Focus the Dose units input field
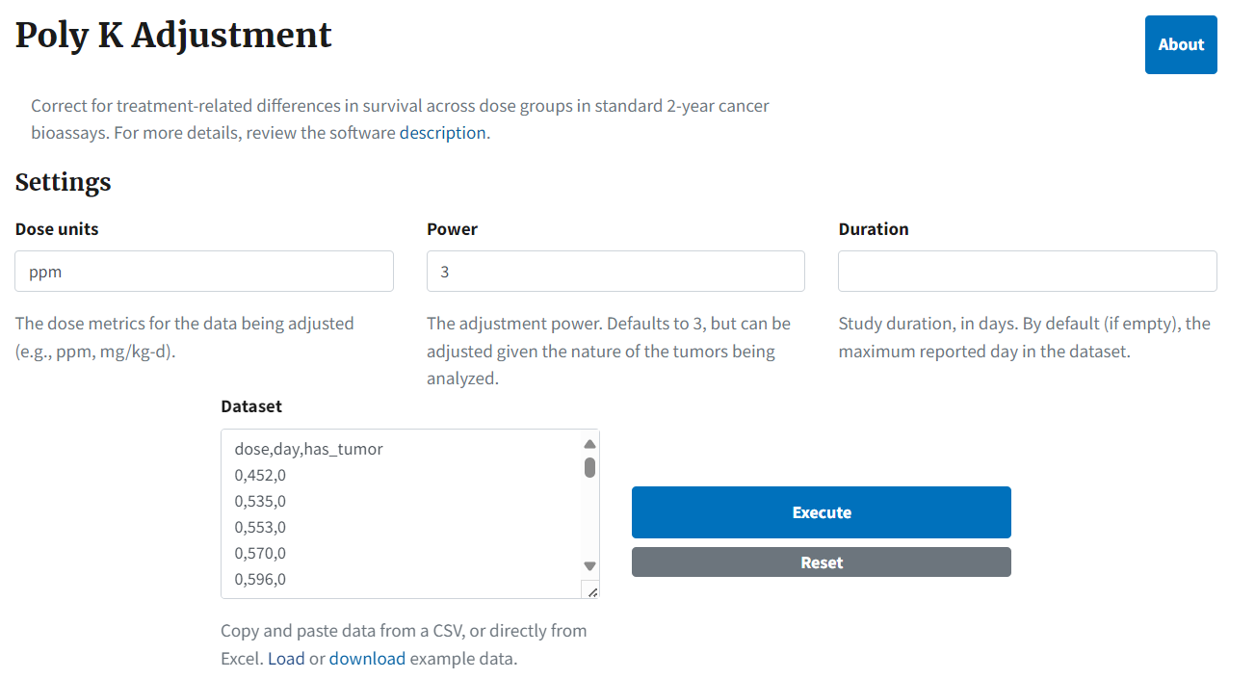Screen dimensions: 1255x679 204,272
